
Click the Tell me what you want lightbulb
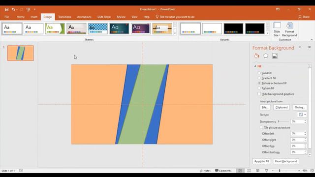tap(157, 17)
